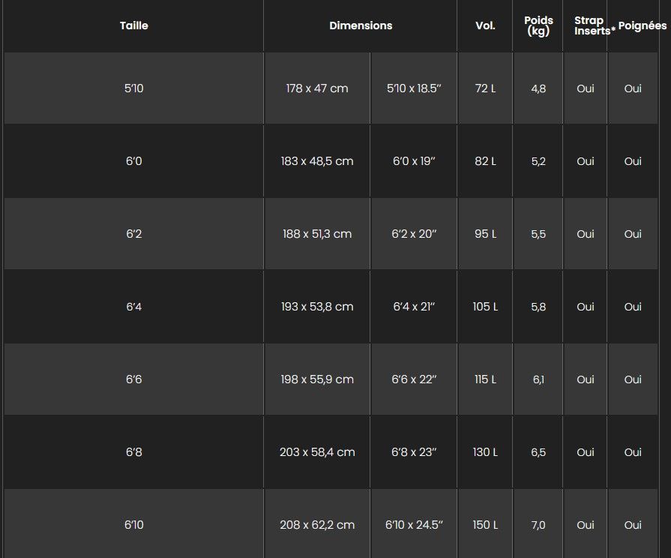
Task: Click the 6,5 weight value
Action: (x=538, y=452)
